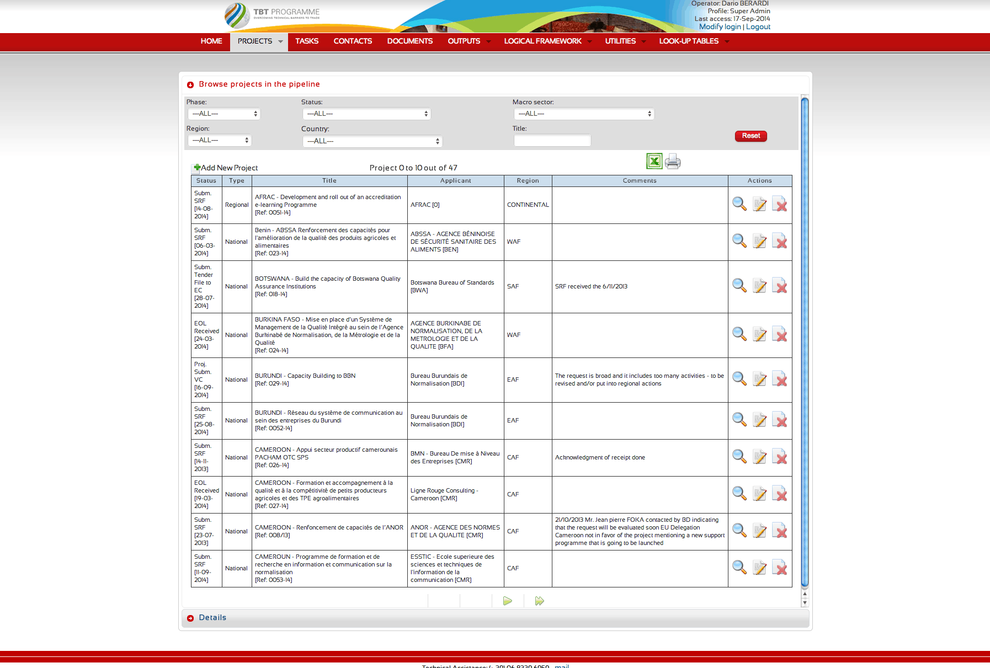The width and height of the screenshot is (990, 668).
Task: Open the DOCUMENTS menu item
Action: tap(410, 41)
